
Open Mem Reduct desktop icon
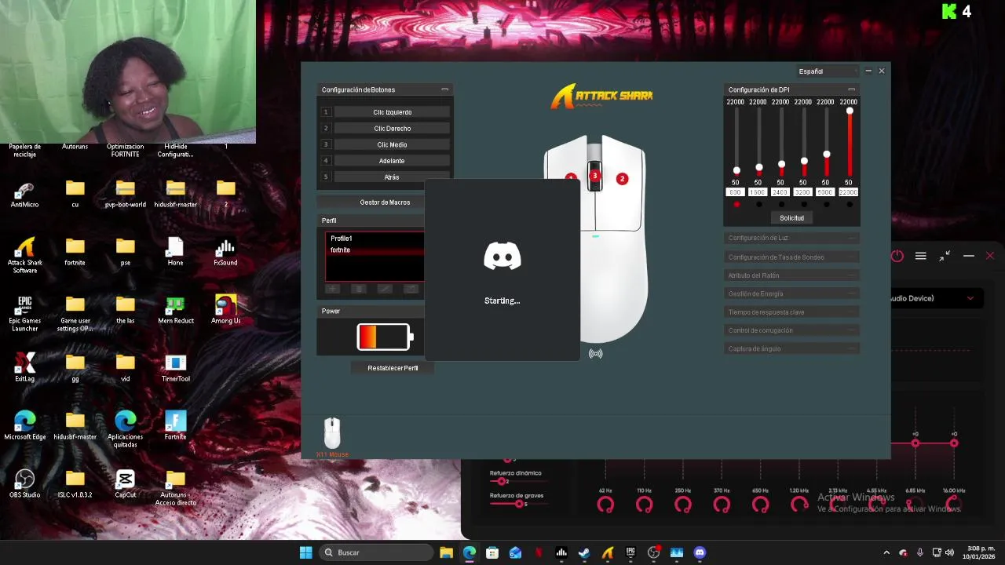coord(175,309)
